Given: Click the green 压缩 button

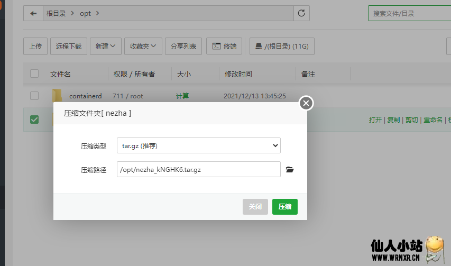Looking at the screenshot, I should click(x=285, y=206).
